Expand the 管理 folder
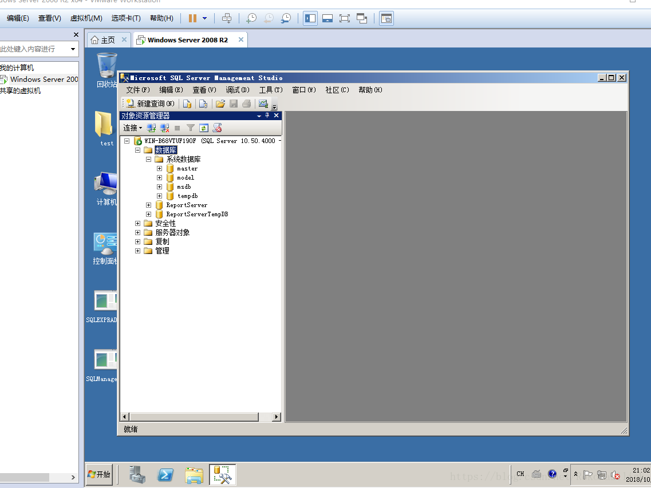The height and width of the screenshot is (488, 651). pyautogui.click(x=138, y=251)
